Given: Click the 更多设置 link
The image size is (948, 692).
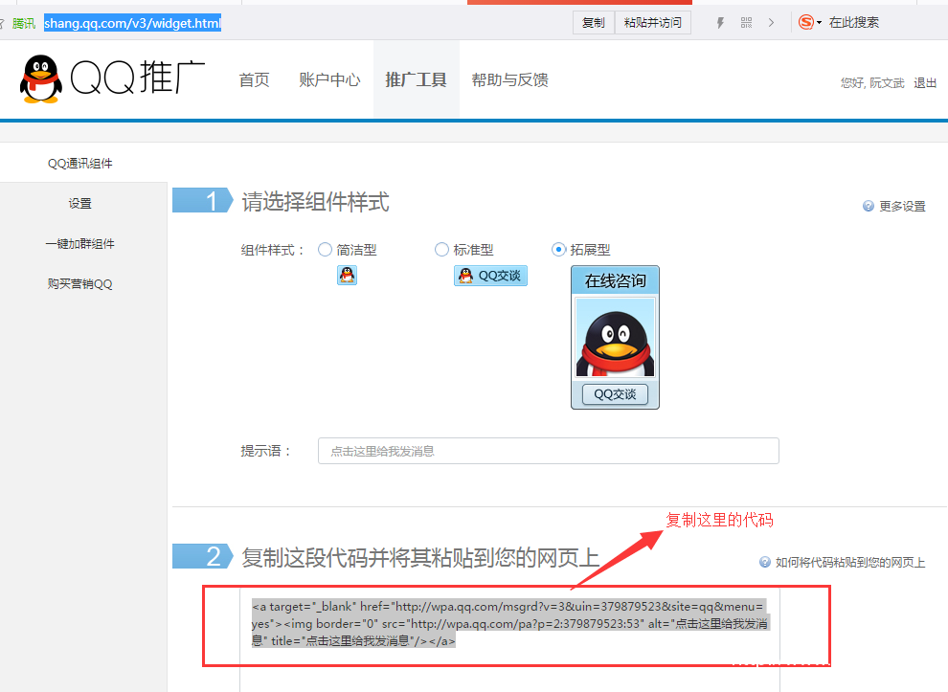Looking at the screenshot, I should [902, 206].
